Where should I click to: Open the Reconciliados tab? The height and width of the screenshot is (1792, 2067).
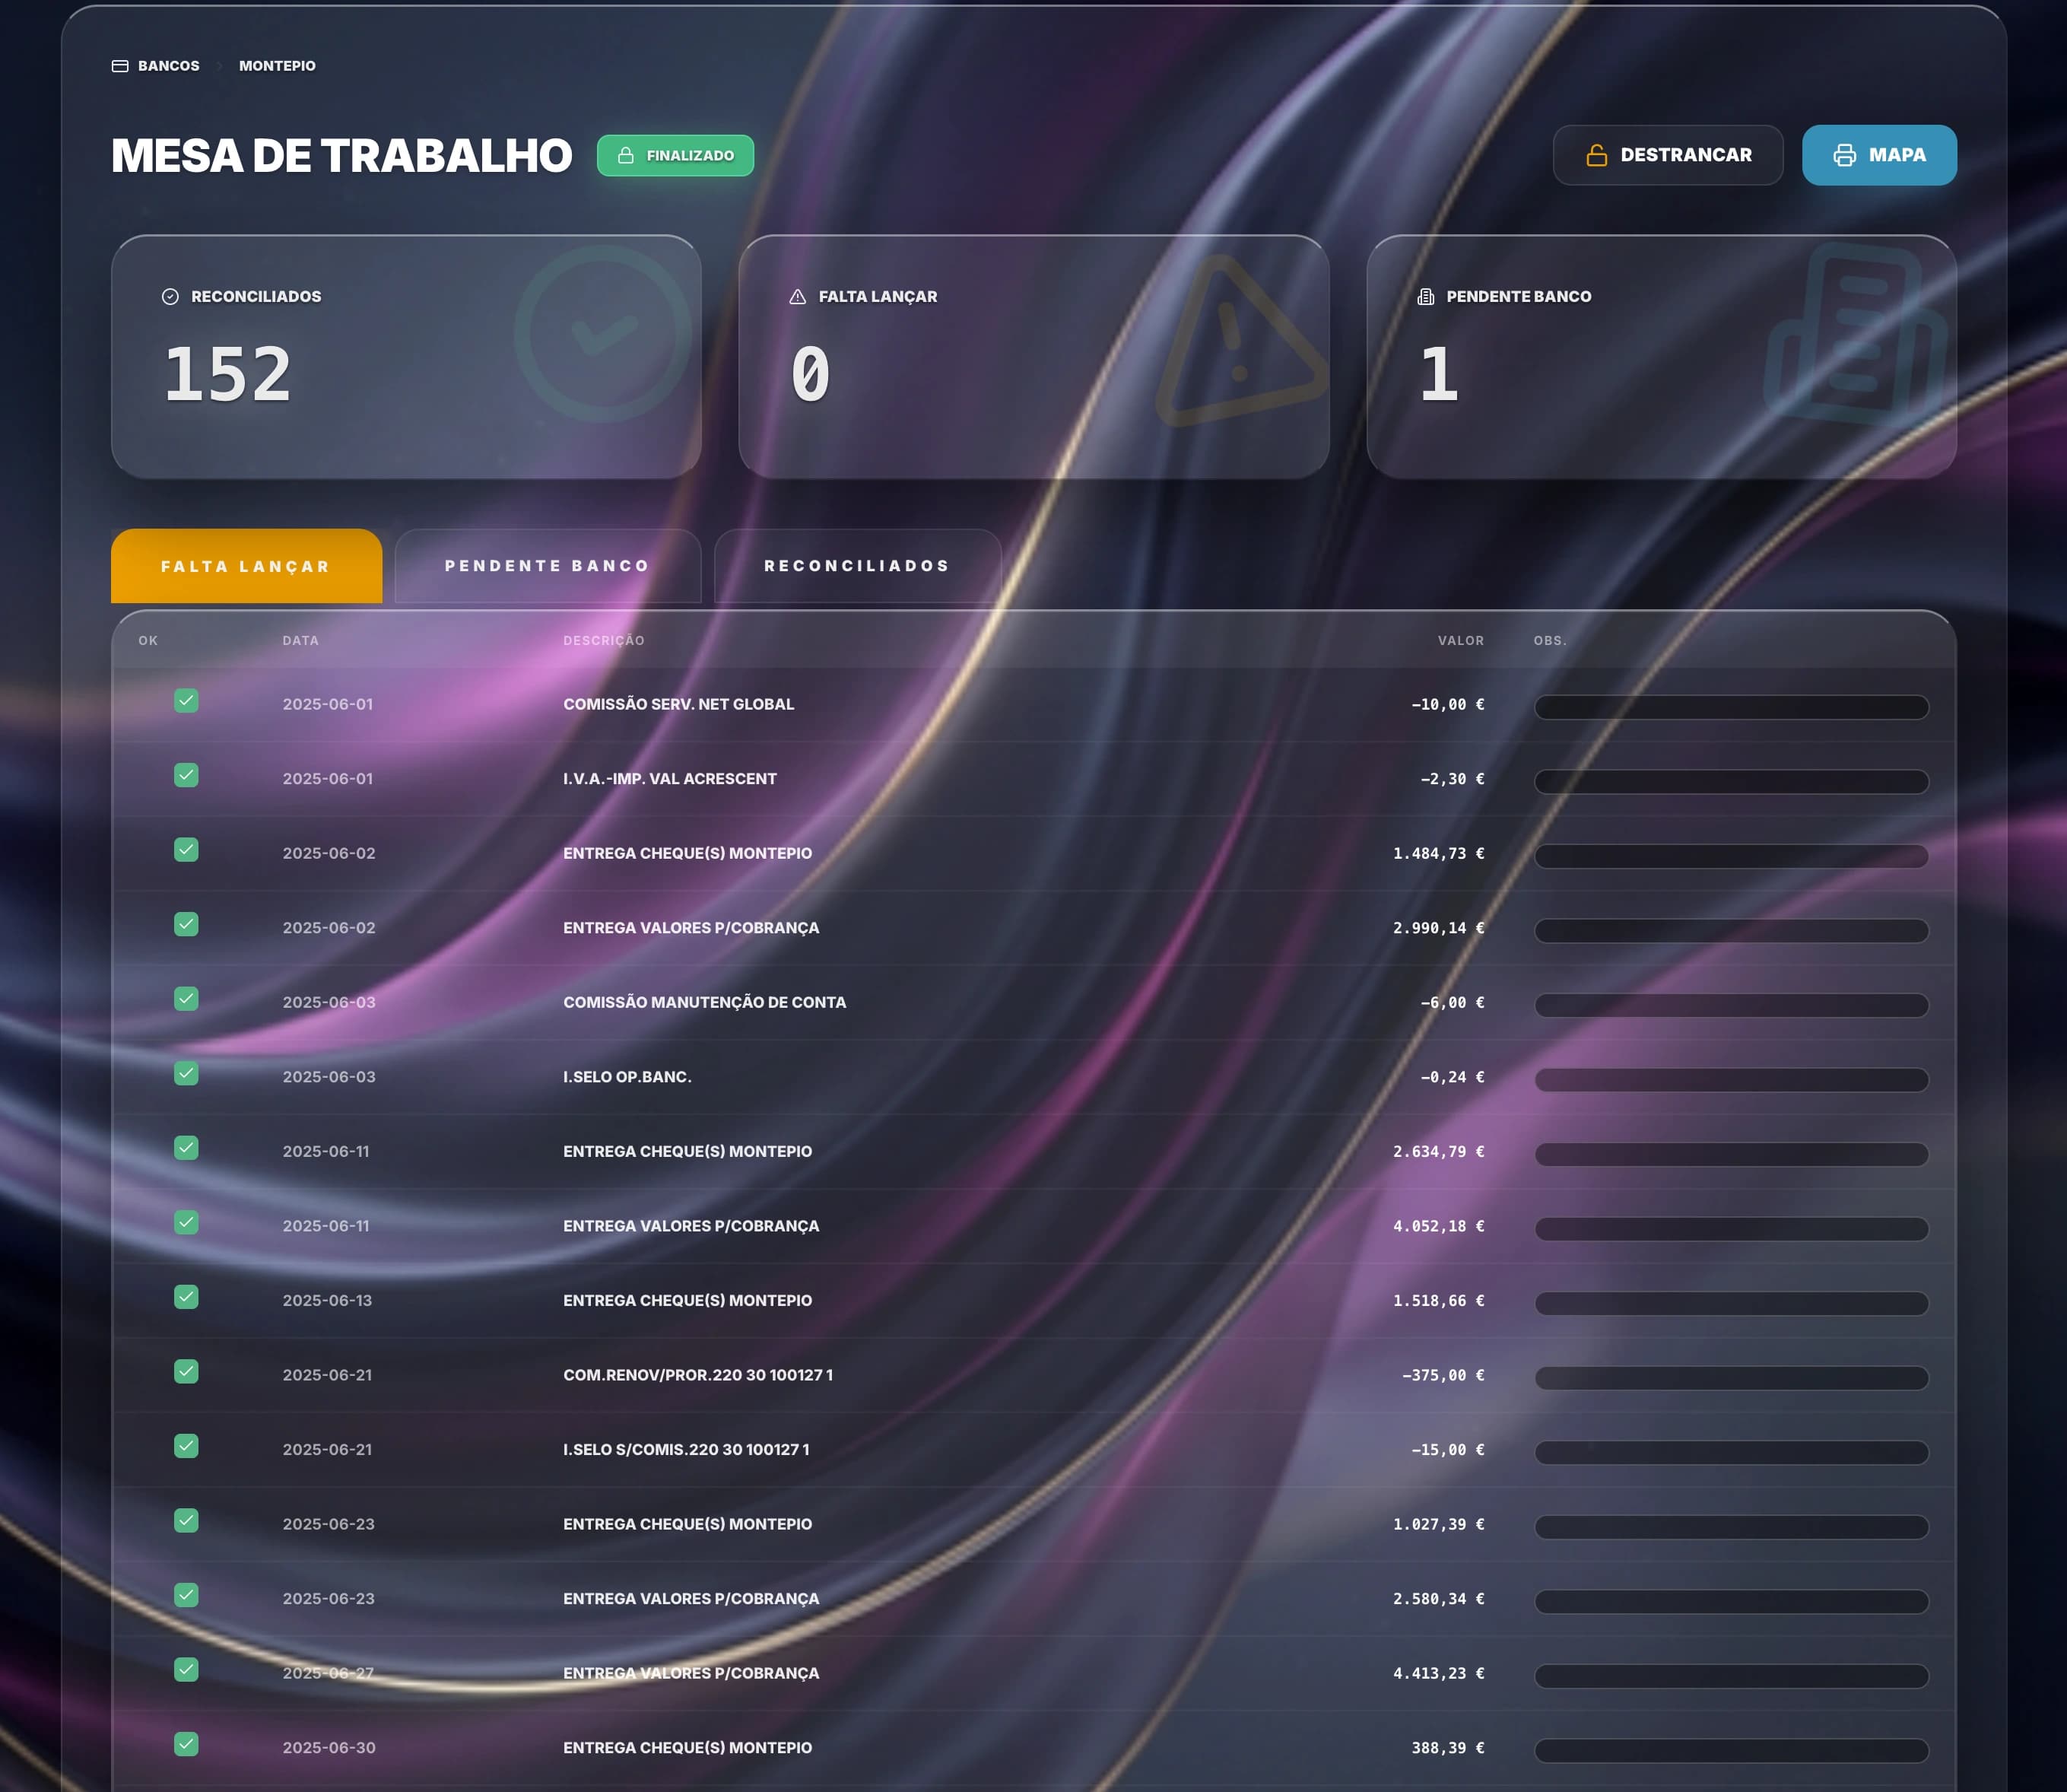[857, 566]
